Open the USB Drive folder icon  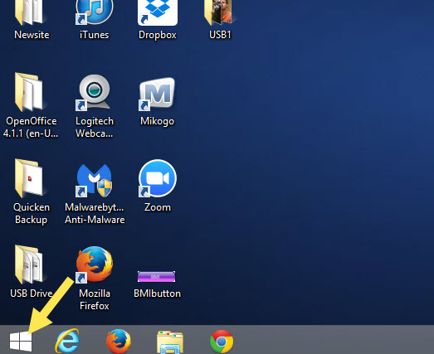(x=29, y=264)
